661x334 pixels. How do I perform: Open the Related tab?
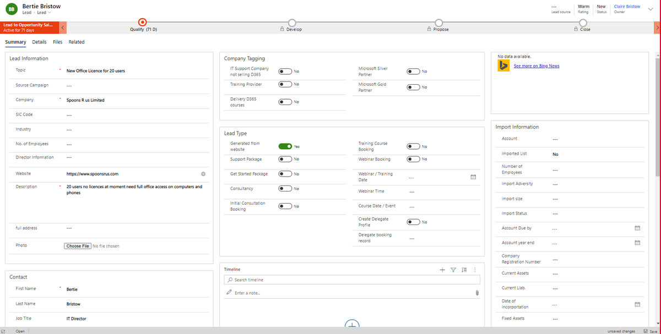[x=77, y=42]
